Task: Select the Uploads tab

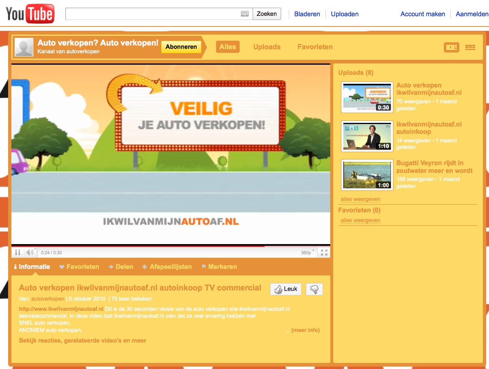Action: coord(267,47)
